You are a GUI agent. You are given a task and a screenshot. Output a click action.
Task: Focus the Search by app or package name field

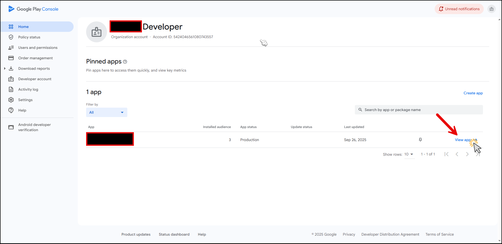point(419,110)
